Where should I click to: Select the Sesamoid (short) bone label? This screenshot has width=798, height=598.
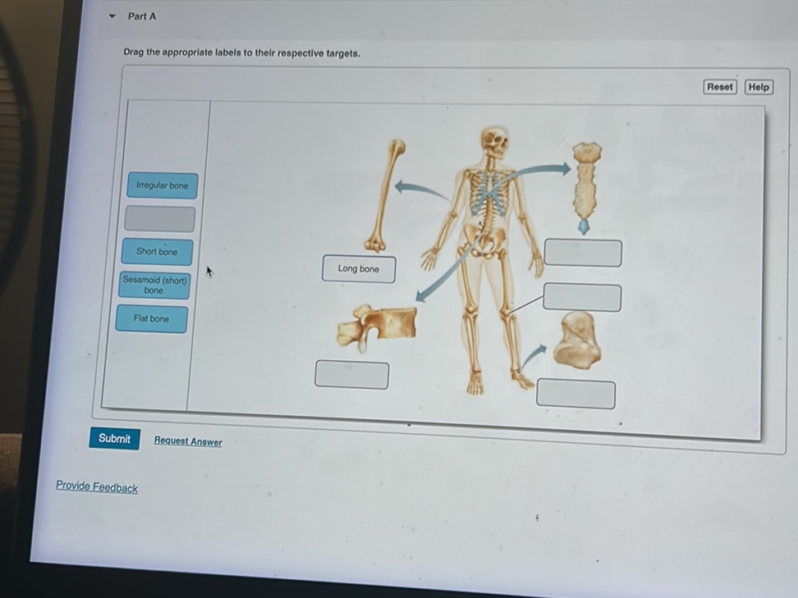154,285
